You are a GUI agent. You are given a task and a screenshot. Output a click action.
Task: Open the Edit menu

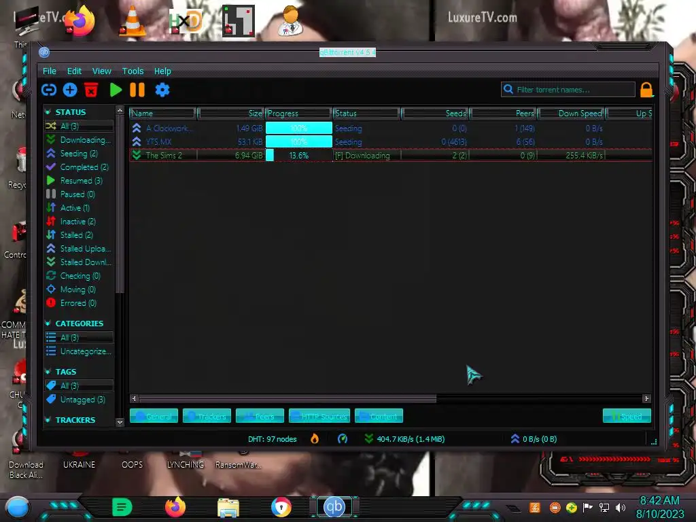click(x=74, y=71)
